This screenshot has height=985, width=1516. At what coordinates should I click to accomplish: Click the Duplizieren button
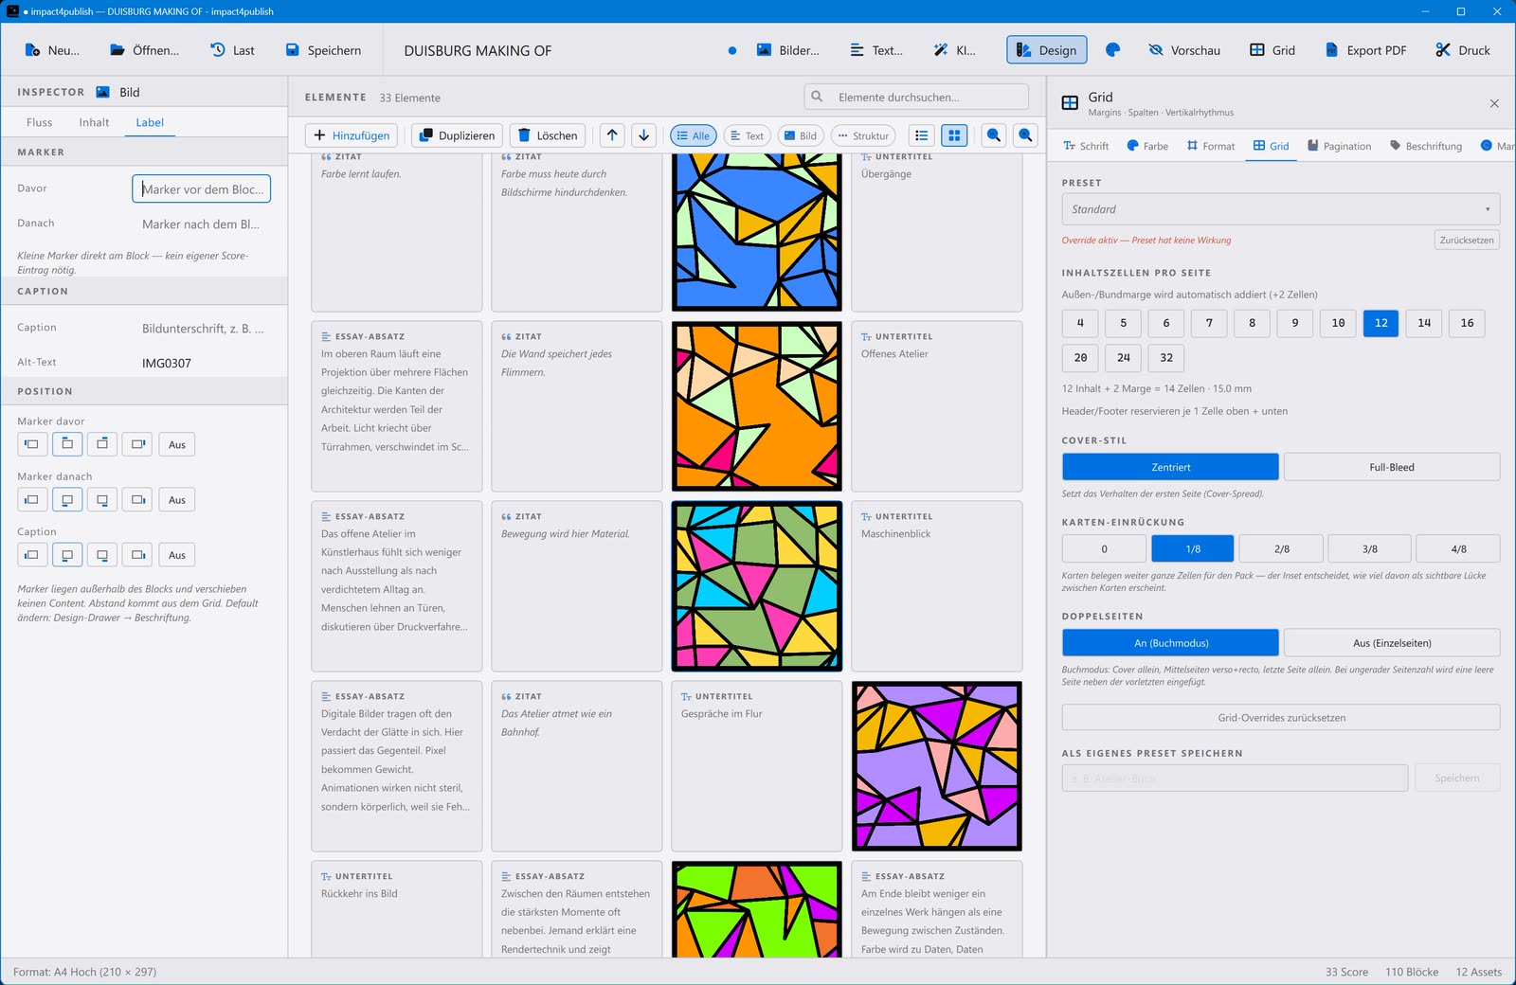pyautogui.click(x=458, y=135)
